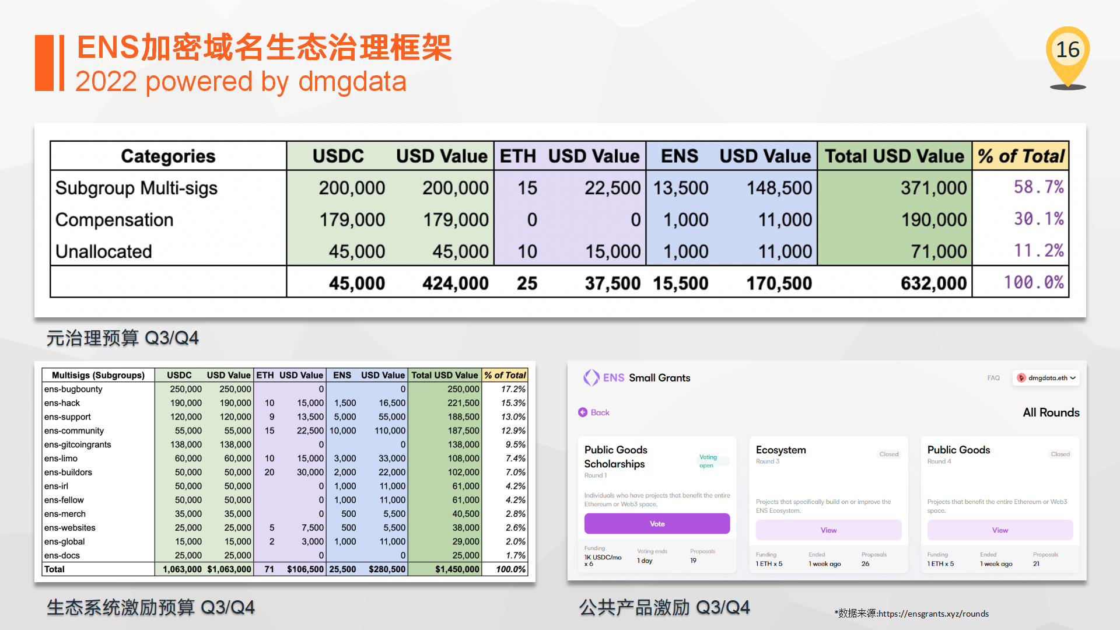Select the Unallocated row label
1120x630 pixels.
(x=104, y=251)
